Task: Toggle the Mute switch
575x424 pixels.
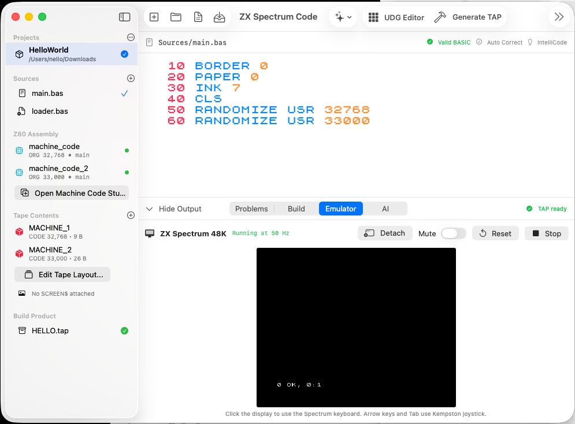Action: coord(453,233)
